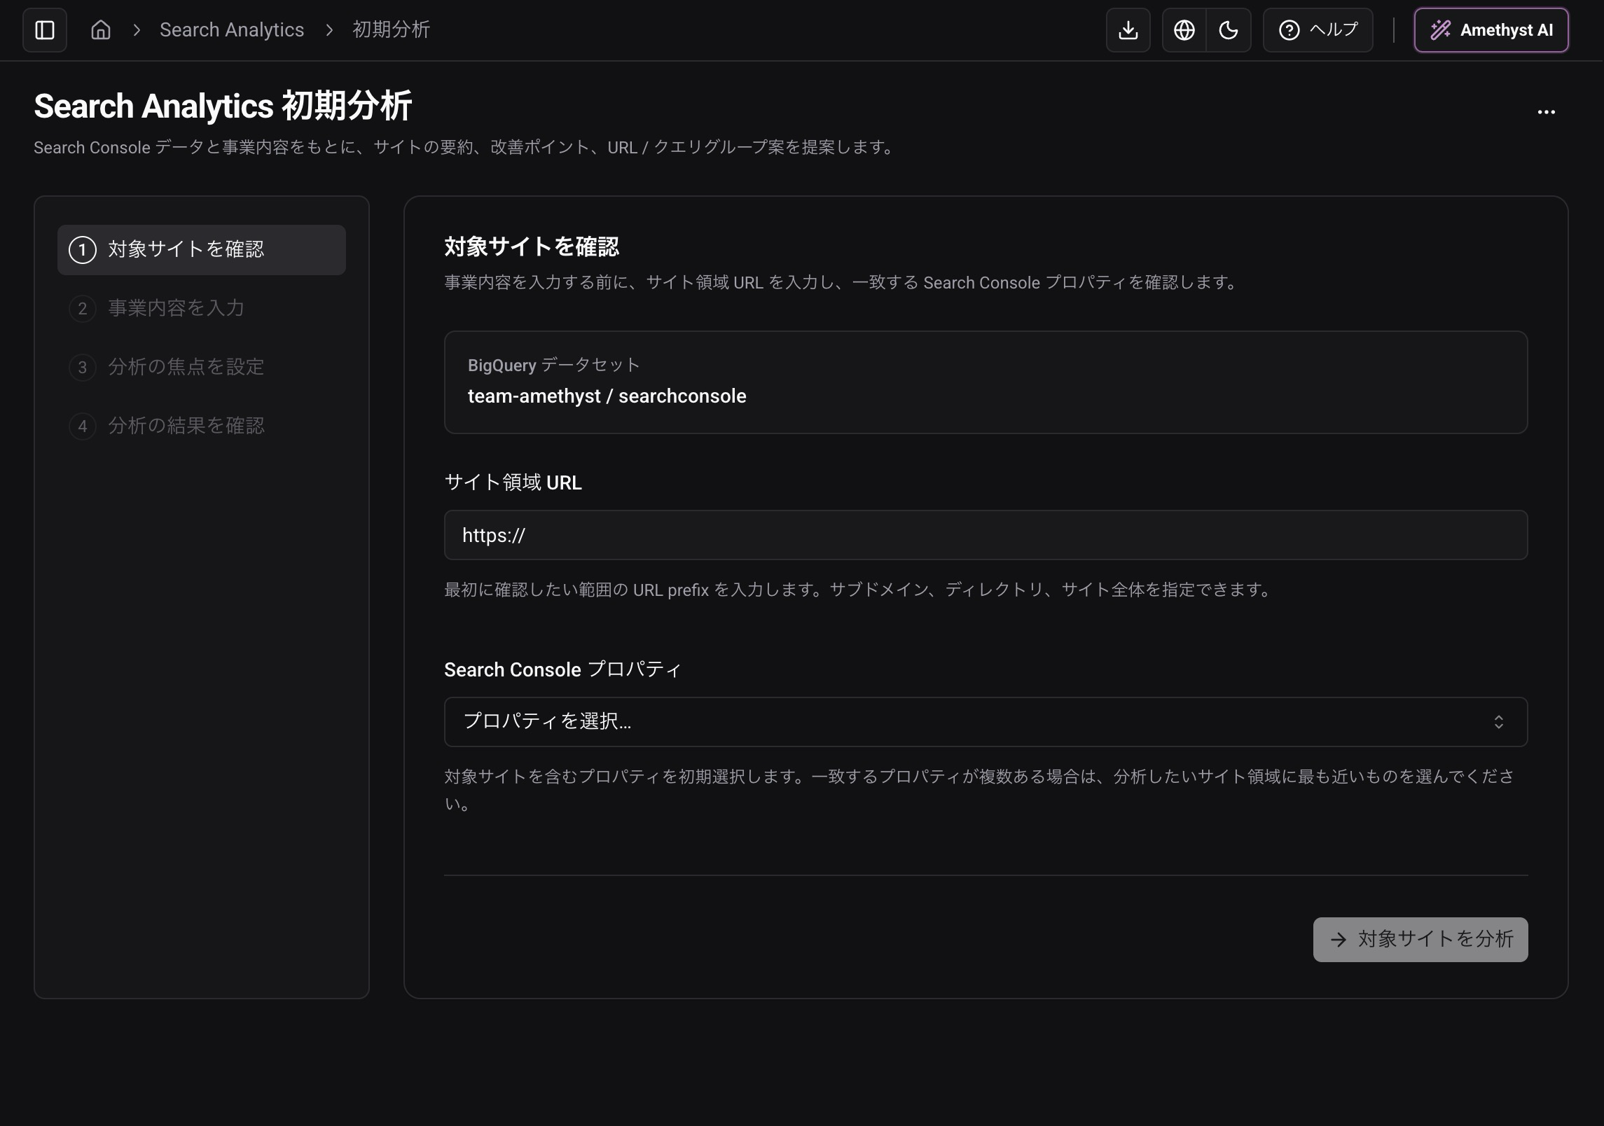The width and height of the screenshot is (1604, 1126).
Task: Open the ヘルプ help button
Action: (x=1318, y=30)
